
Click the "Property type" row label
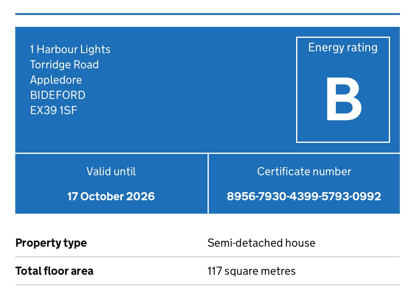pos(51,243)
